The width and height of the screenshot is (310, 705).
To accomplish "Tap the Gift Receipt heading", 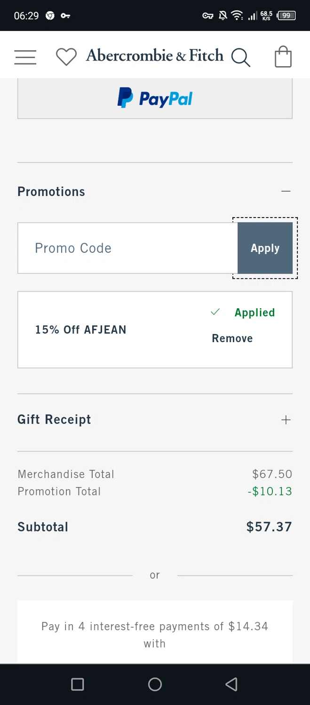I will coord(54,420).
